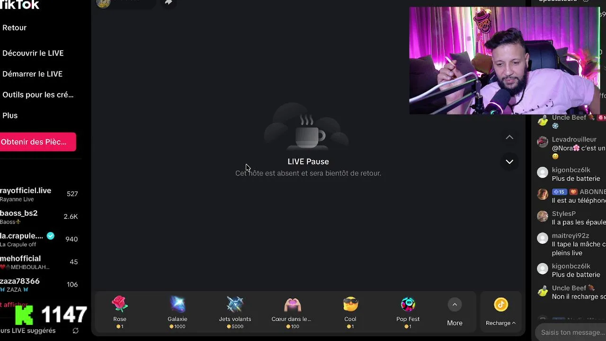Send the Cœur dans le... gift
This screenshot has width=606, height=341.
[x=291, y=313]
